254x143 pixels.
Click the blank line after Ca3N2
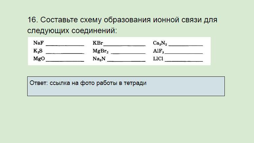point(186,45)
